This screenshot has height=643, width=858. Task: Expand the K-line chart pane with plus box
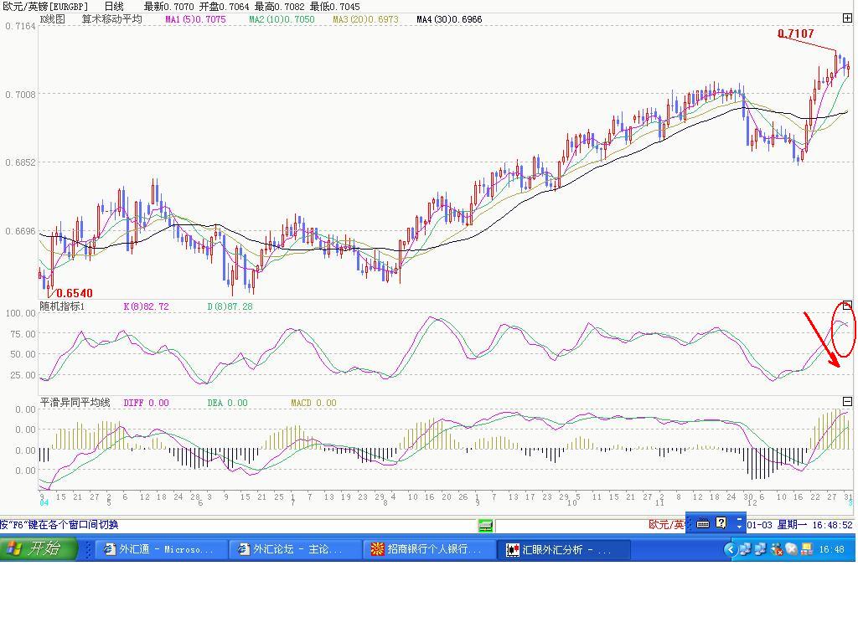point(847,18)
